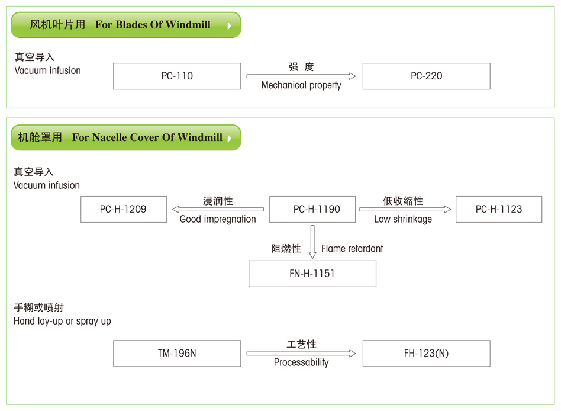This screenshot has width=561, height=411.
Task: Click Vacuum infusion label under nacelle section
Action: click(x=47, y=185)
